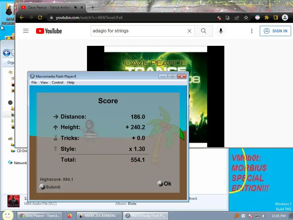
Task: Click the muted-tab speaker icon
Action: [76, 7]
